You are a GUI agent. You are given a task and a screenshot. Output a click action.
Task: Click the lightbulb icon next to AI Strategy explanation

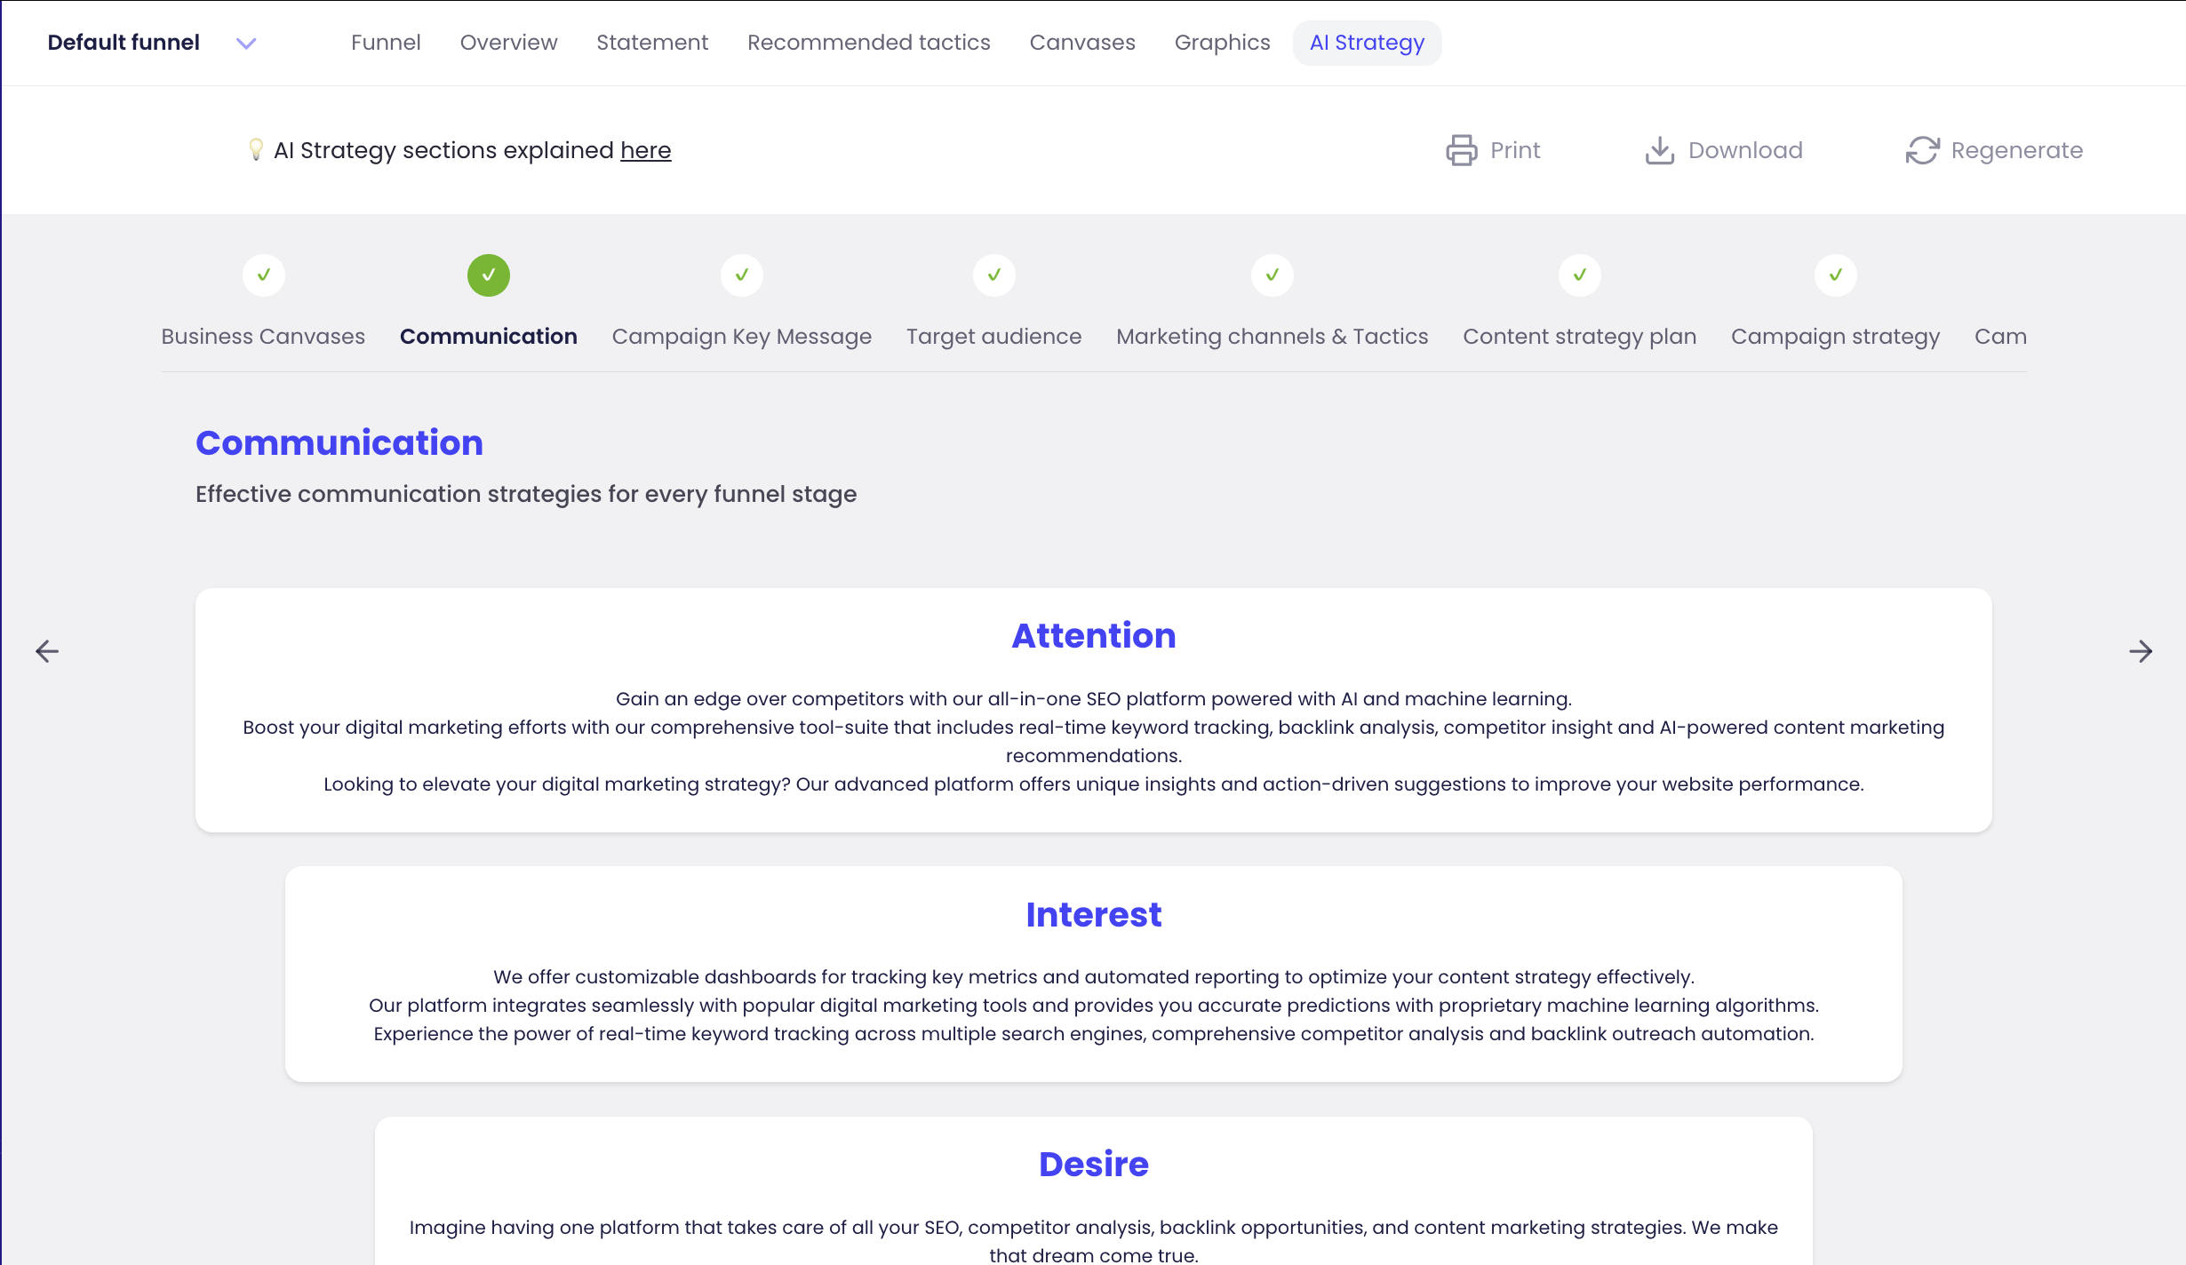point(256,149)
